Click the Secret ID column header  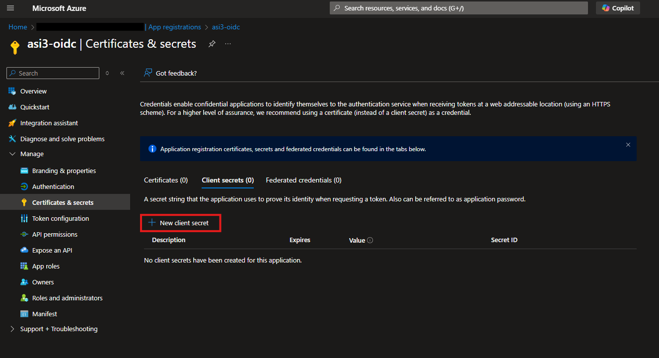point(504,240)
